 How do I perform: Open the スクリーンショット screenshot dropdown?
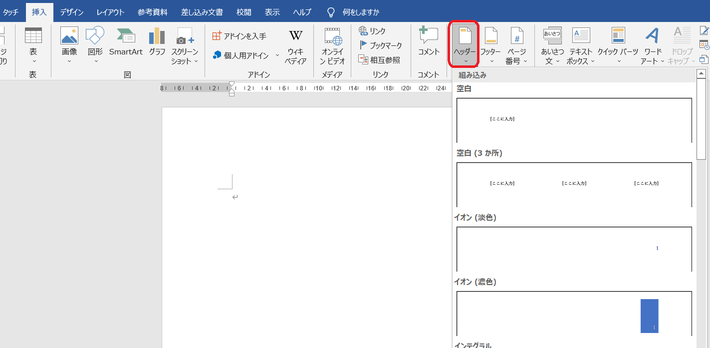[x=185, y=46]
